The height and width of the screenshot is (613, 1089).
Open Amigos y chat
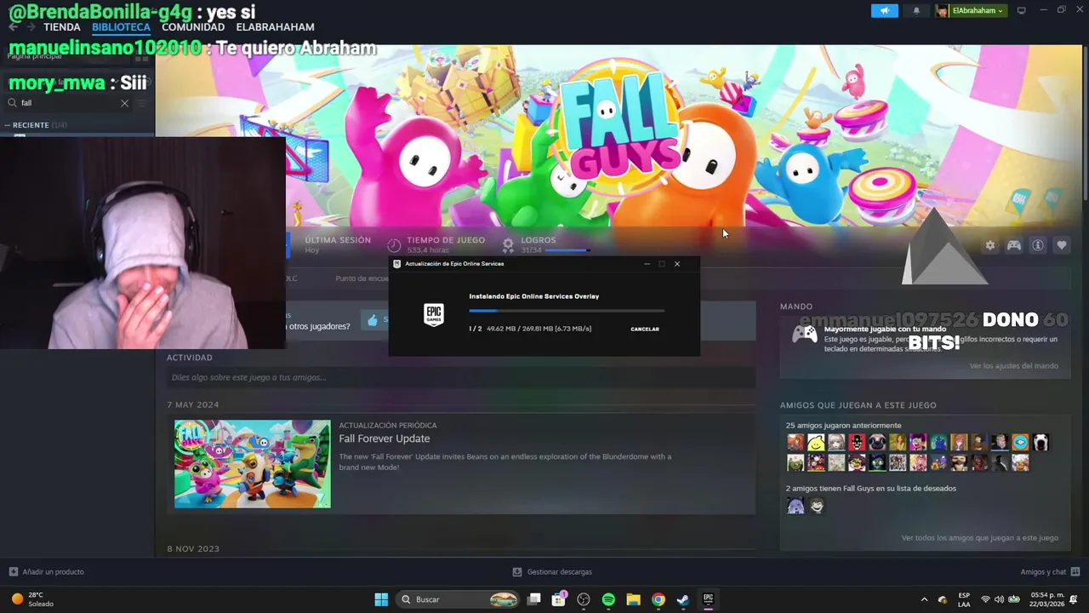(1050, 572)
